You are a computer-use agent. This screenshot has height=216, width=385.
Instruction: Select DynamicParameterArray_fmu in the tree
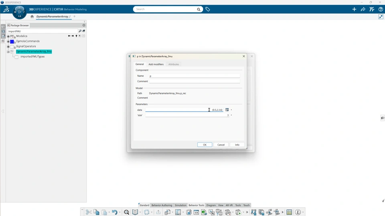pos(34,52)
